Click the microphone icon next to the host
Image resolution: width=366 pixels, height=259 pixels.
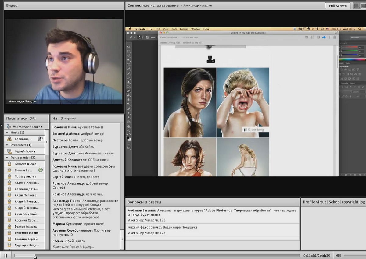40,139
